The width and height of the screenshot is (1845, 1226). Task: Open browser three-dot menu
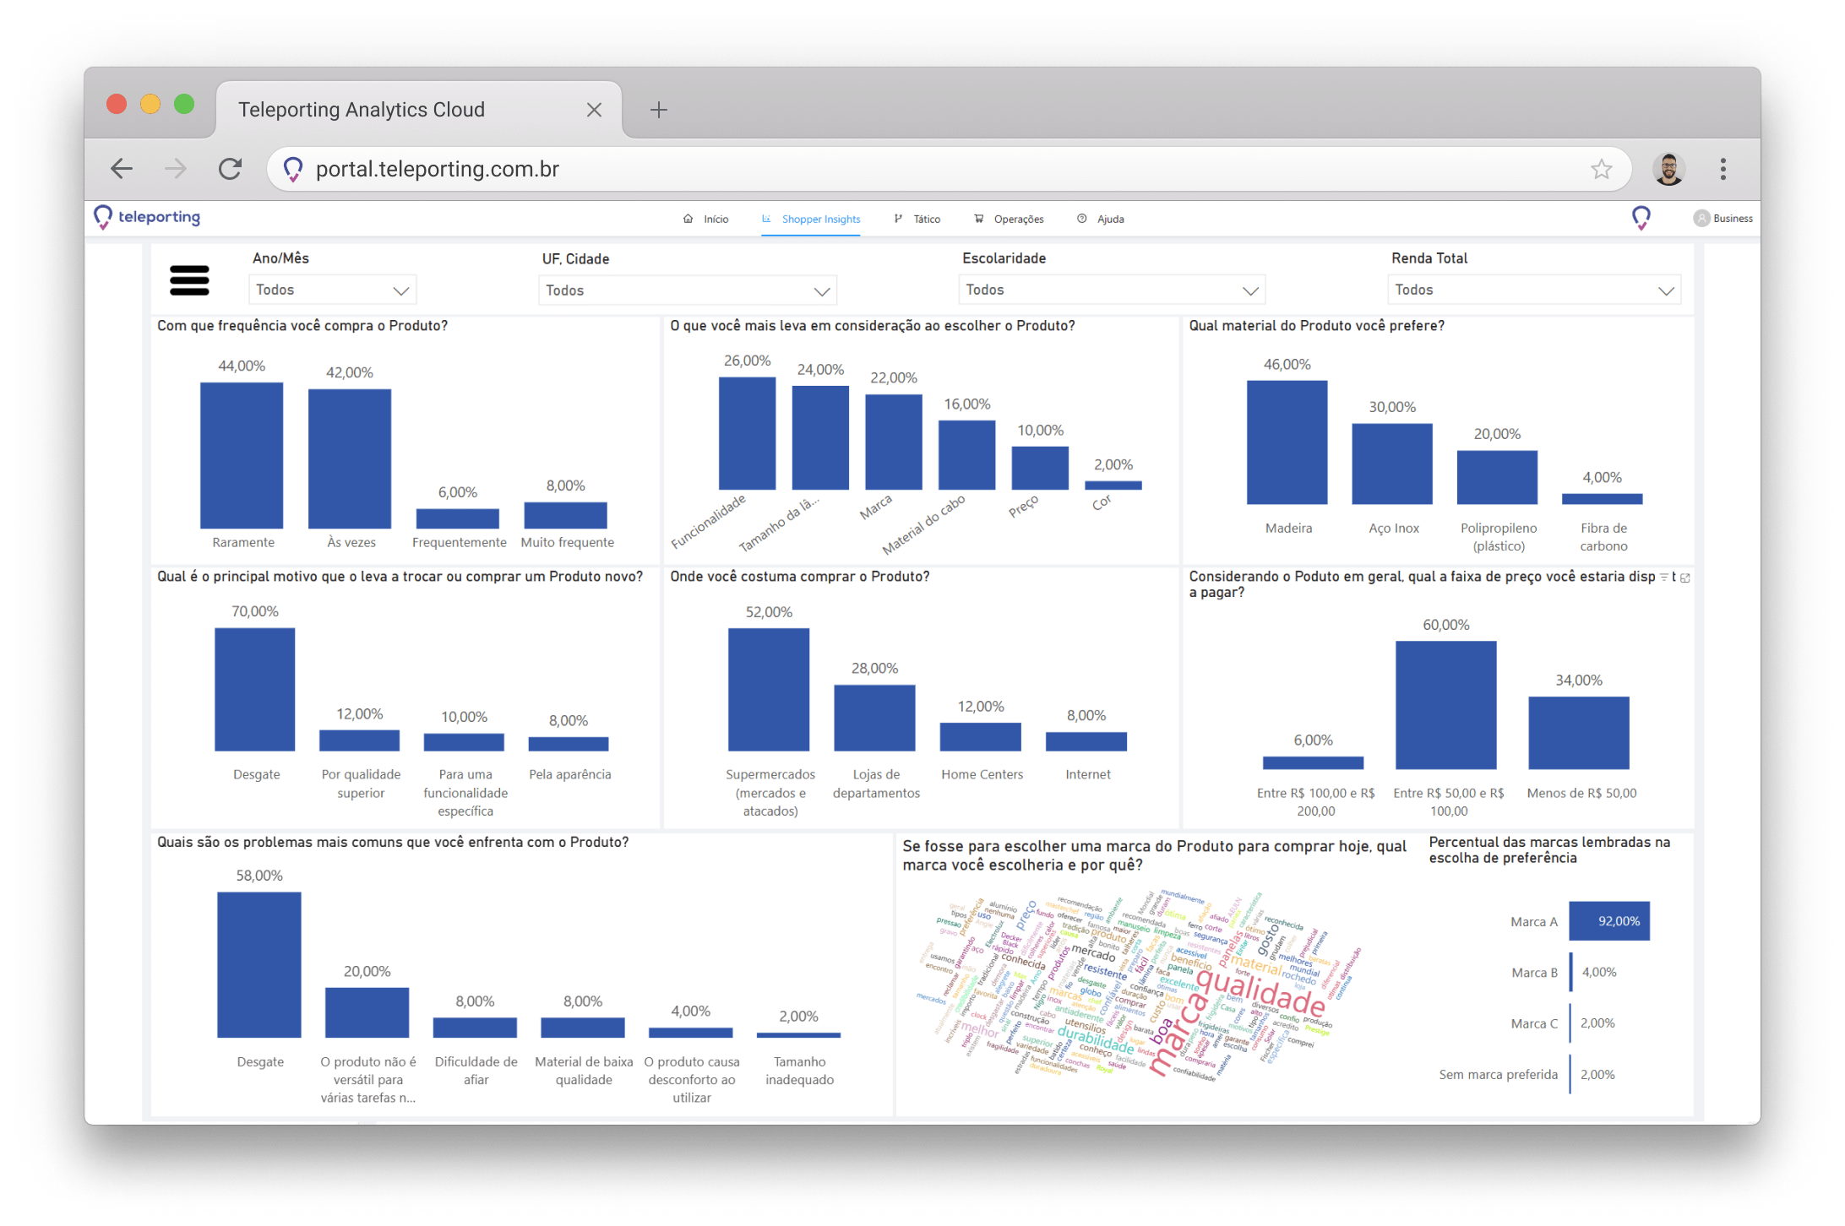(x=1723, y=169)
